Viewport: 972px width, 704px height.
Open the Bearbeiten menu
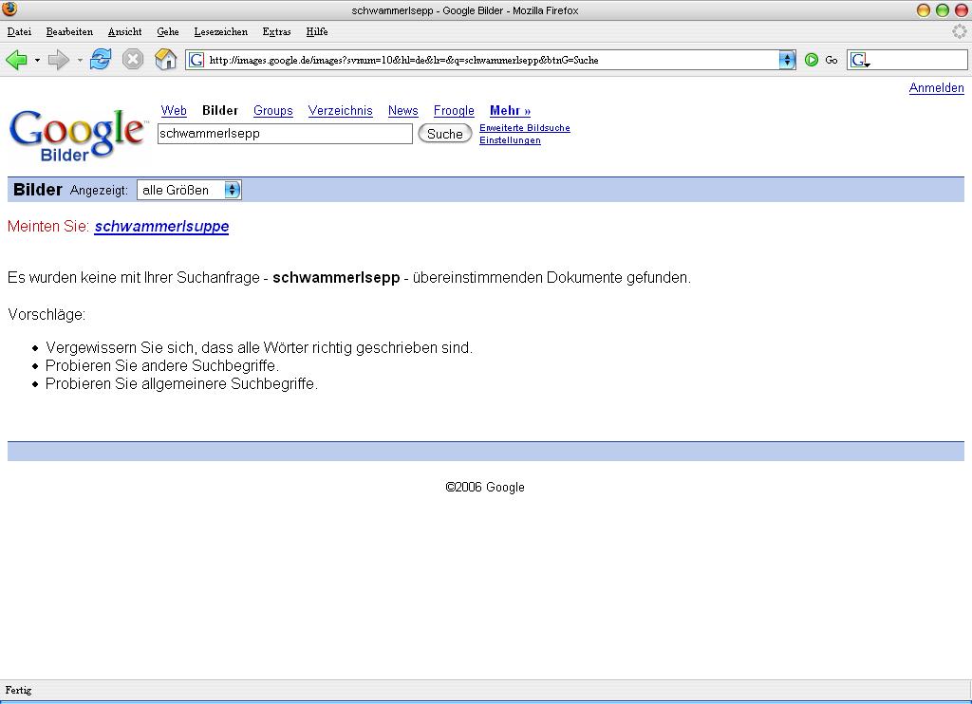click(x=69, y=31)
